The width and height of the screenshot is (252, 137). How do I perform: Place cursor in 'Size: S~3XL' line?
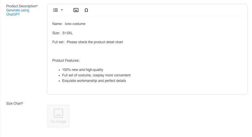(62, 33)
